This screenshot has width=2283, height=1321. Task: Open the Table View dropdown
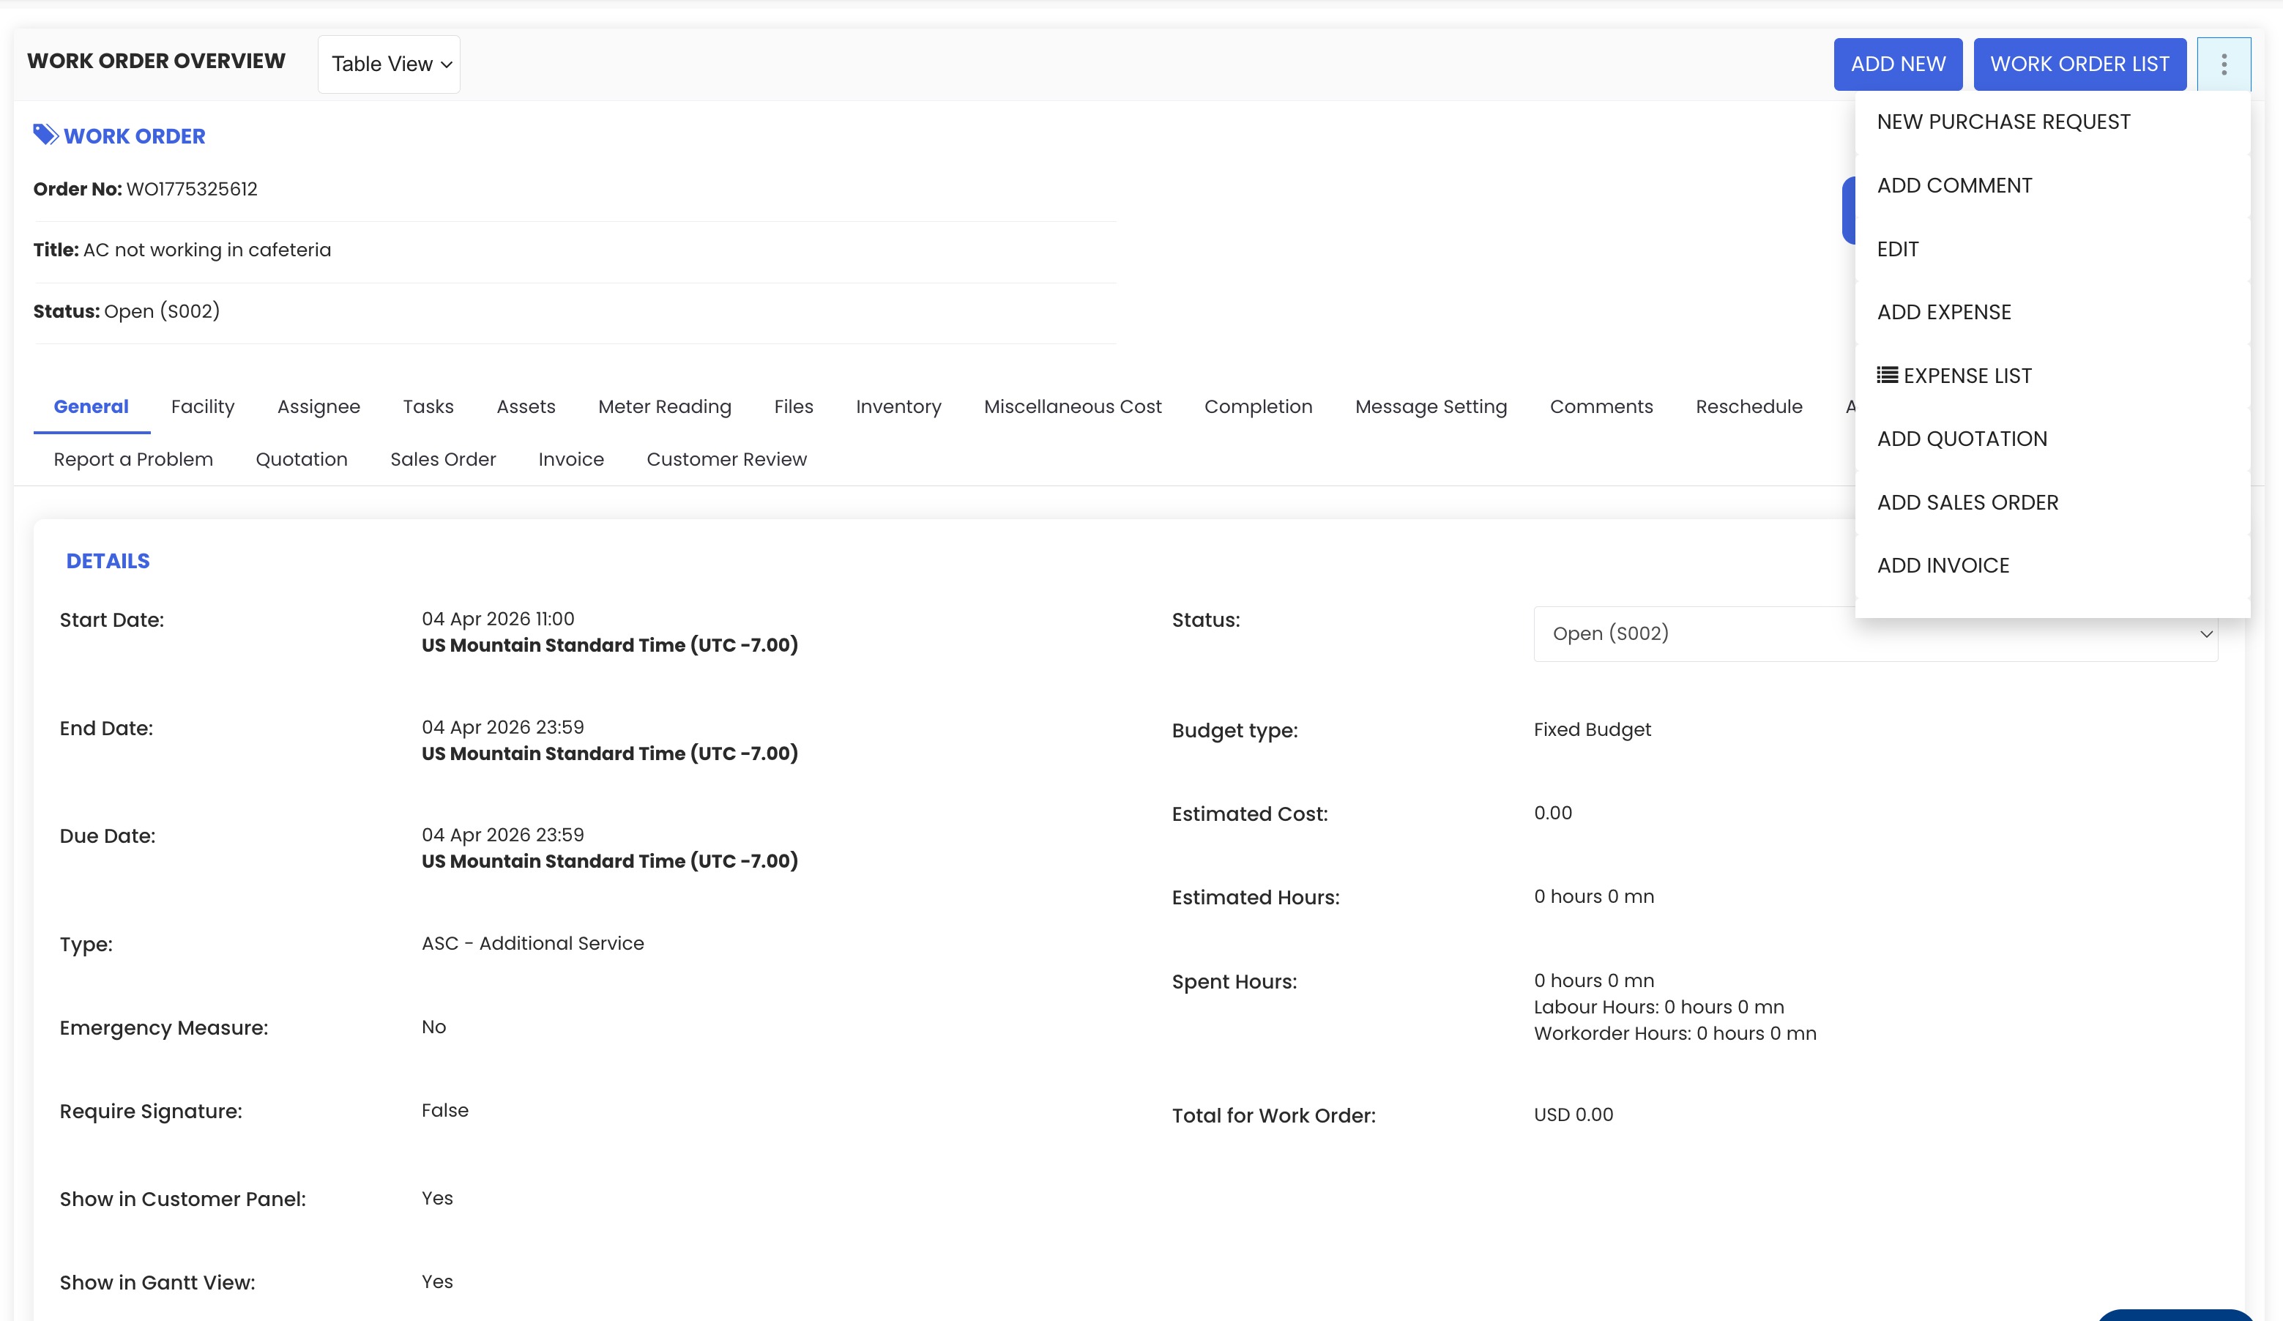[x=389, y=64]
